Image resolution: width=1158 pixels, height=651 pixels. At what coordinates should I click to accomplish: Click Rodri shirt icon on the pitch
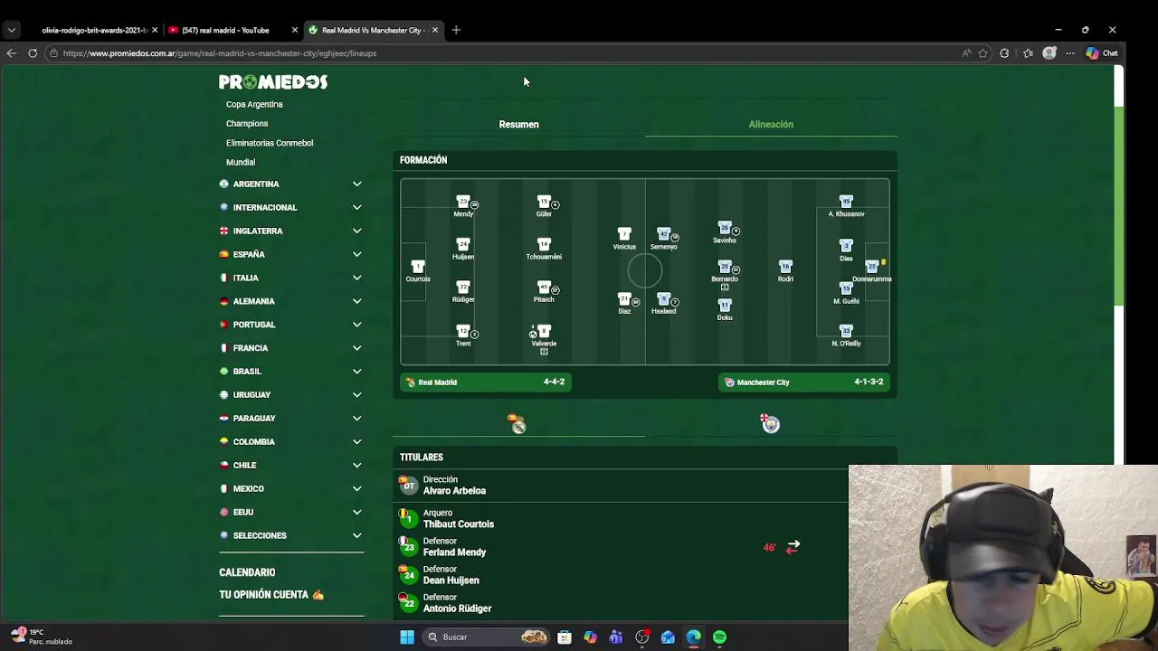(785, 267)
